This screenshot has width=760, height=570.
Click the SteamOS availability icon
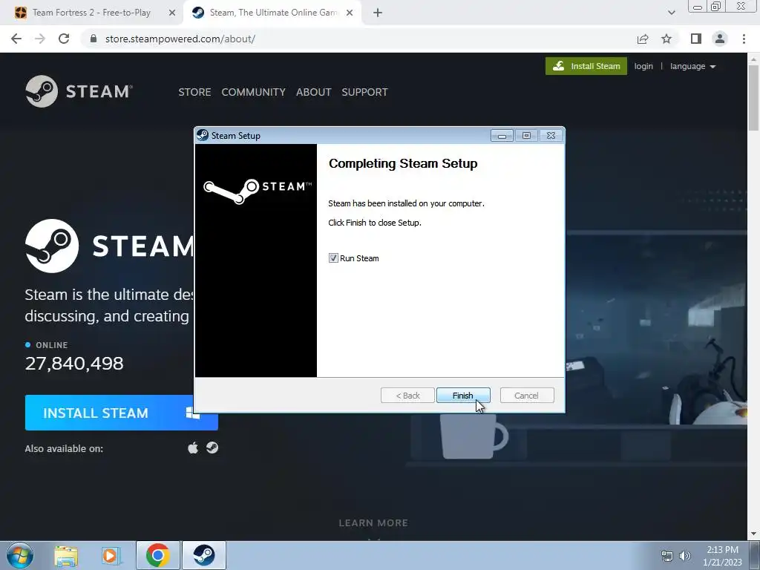pyautogui.click(x=212, y=448)
